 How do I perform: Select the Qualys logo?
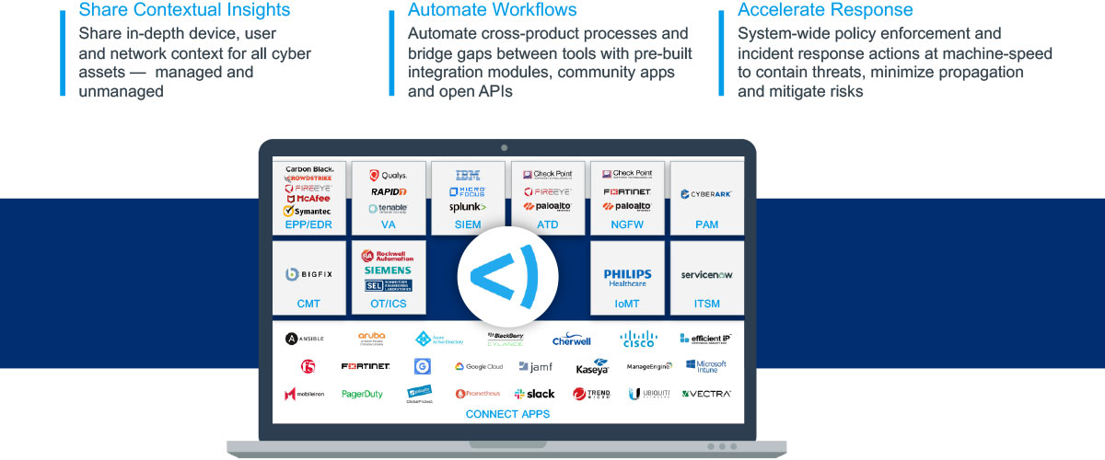[x=388, y=175]
